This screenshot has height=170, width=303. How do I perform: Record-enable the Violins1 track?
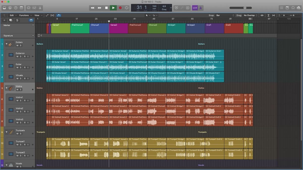[x=24, y=100]
